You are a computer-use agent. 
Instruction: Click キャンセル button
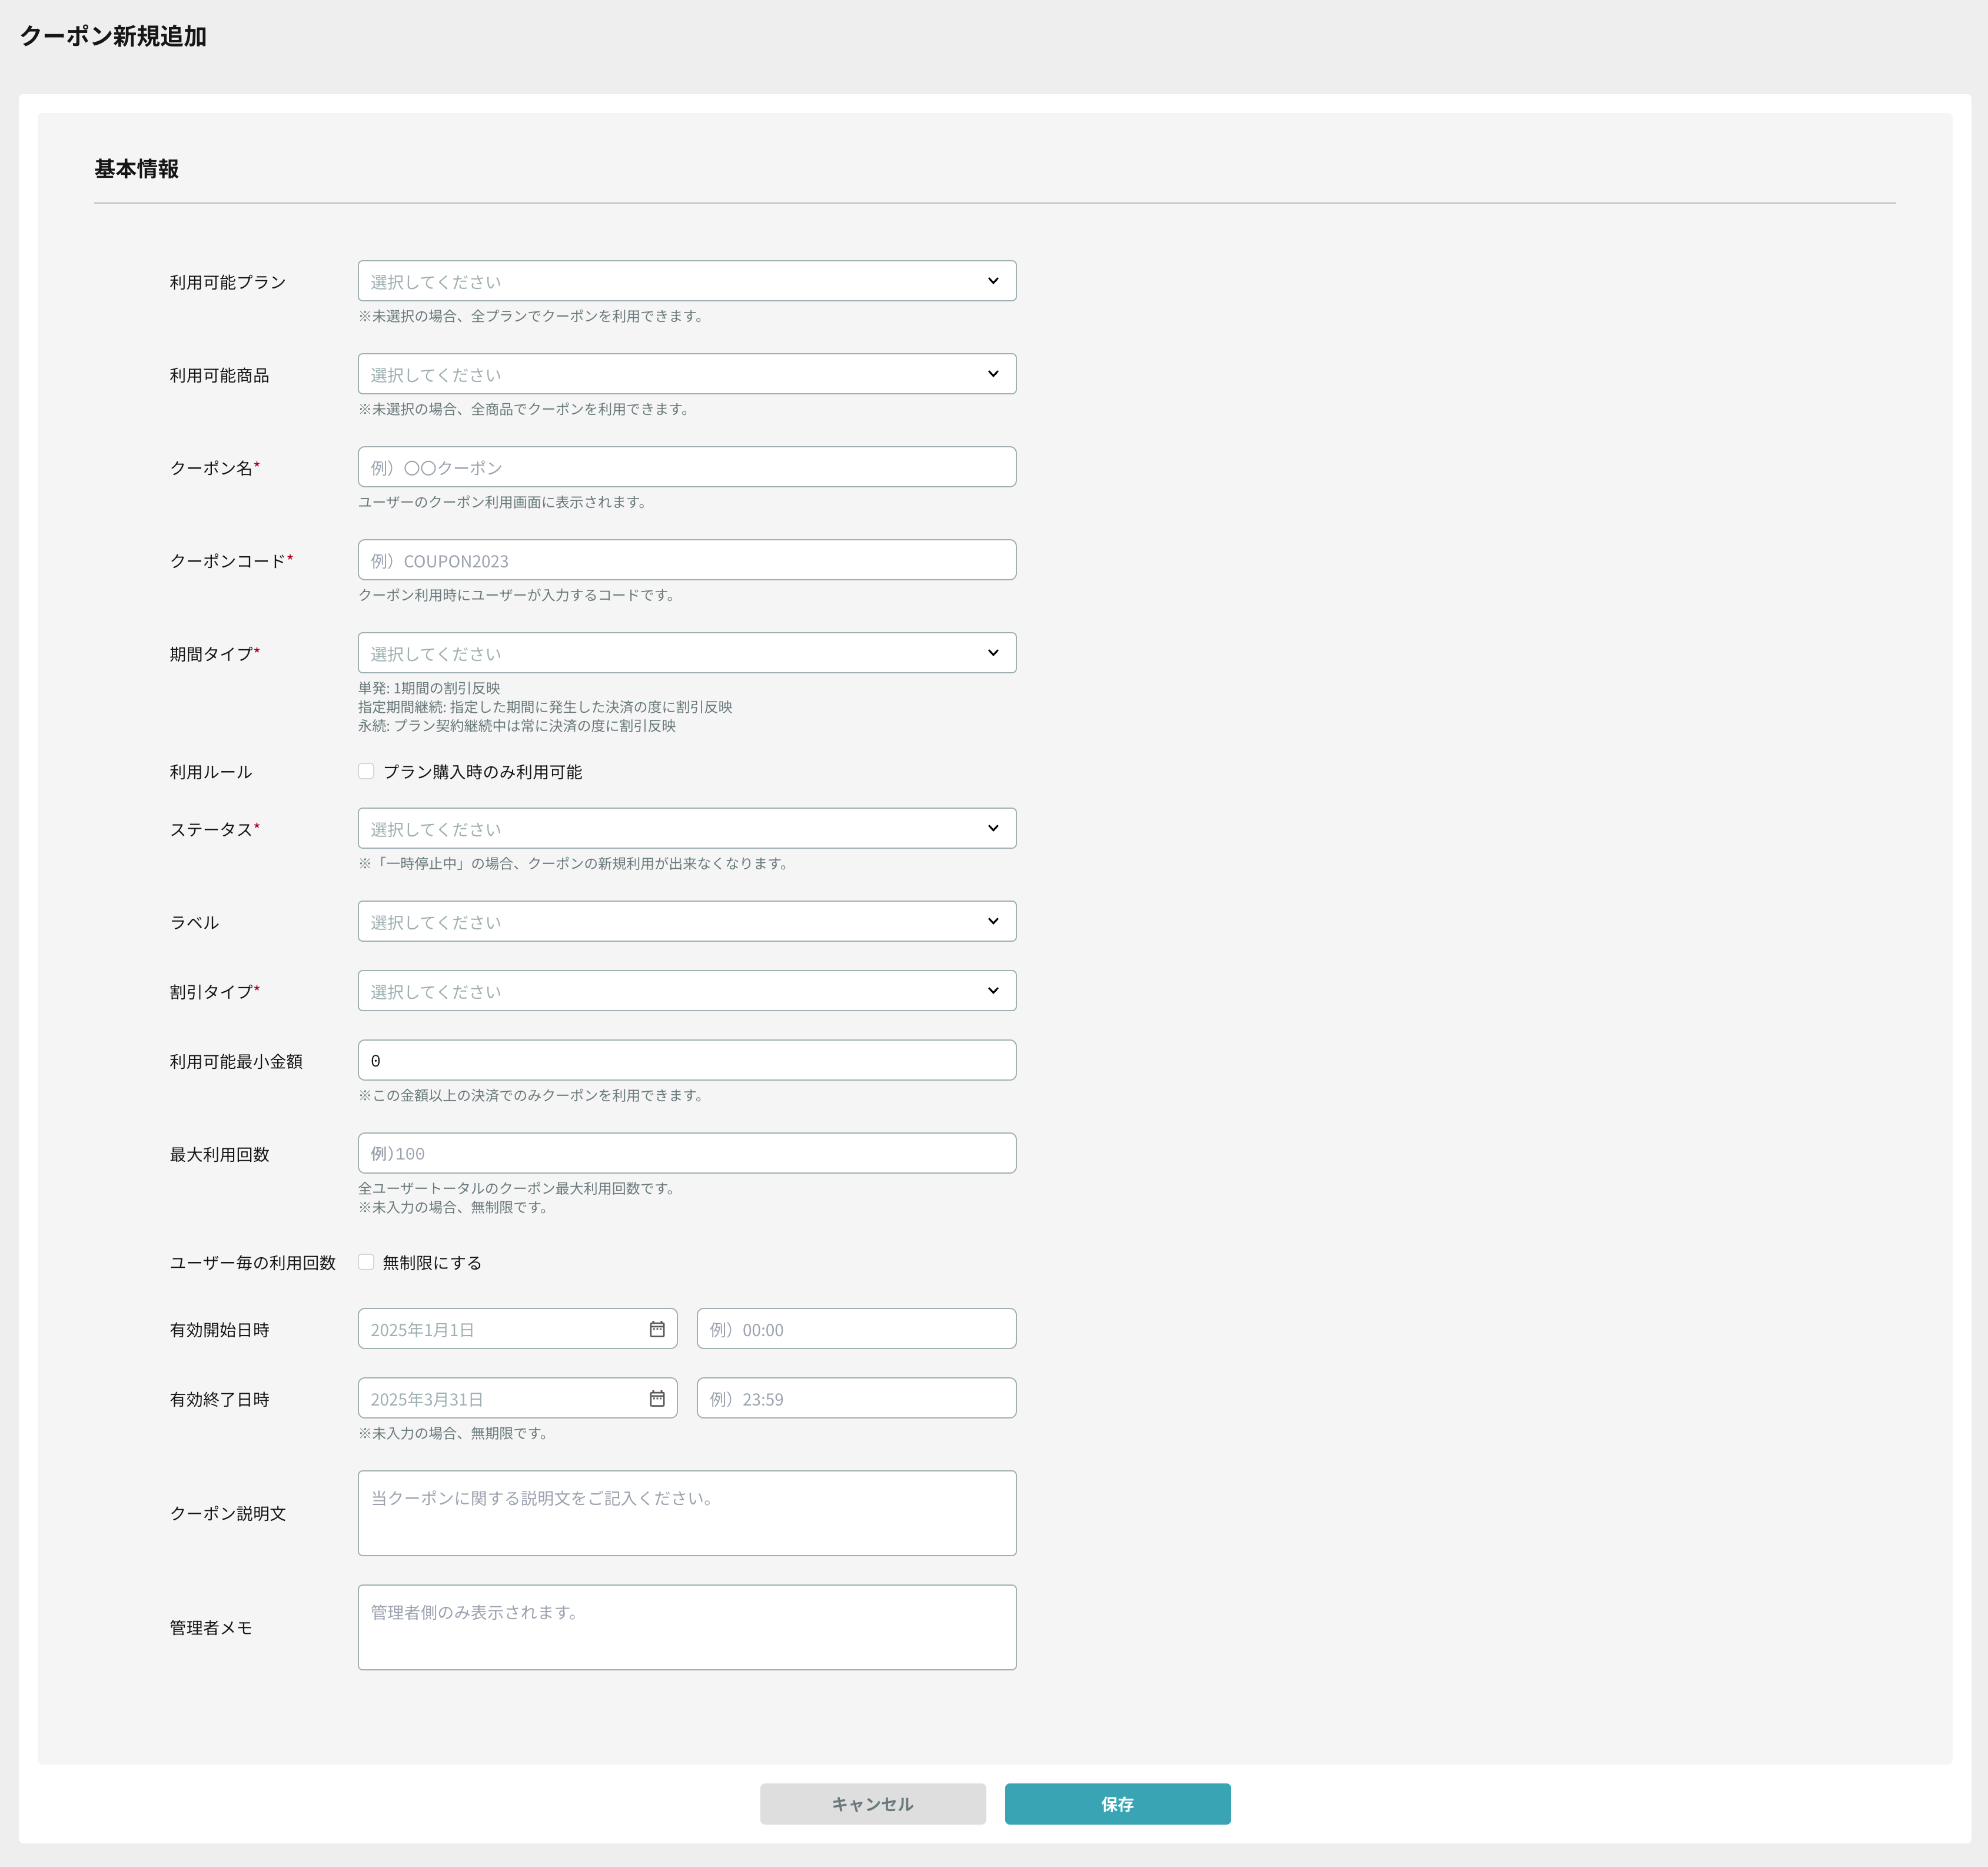[873, 1804]
